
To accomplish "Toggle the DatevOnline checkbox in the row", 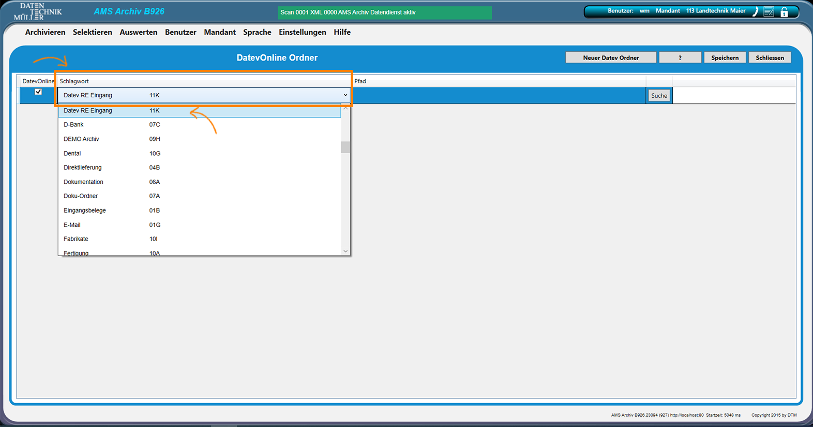I will pyautogui.click(x=38, y=92).
